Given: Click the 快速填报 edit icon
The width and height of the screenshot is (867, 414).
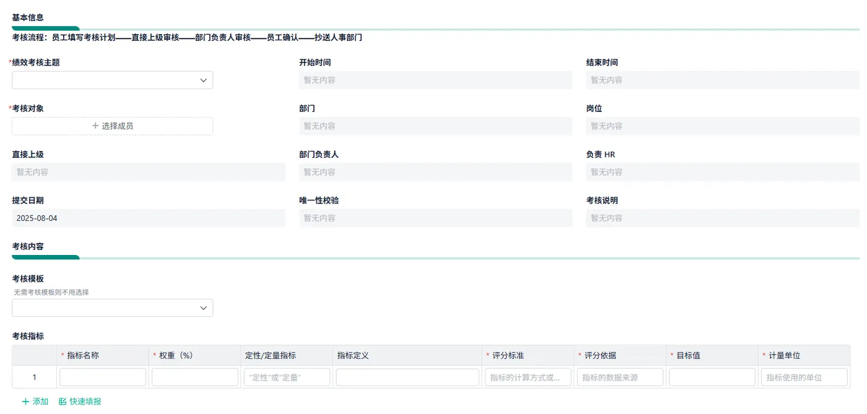Looking at the screenshot, I should 63,402.
